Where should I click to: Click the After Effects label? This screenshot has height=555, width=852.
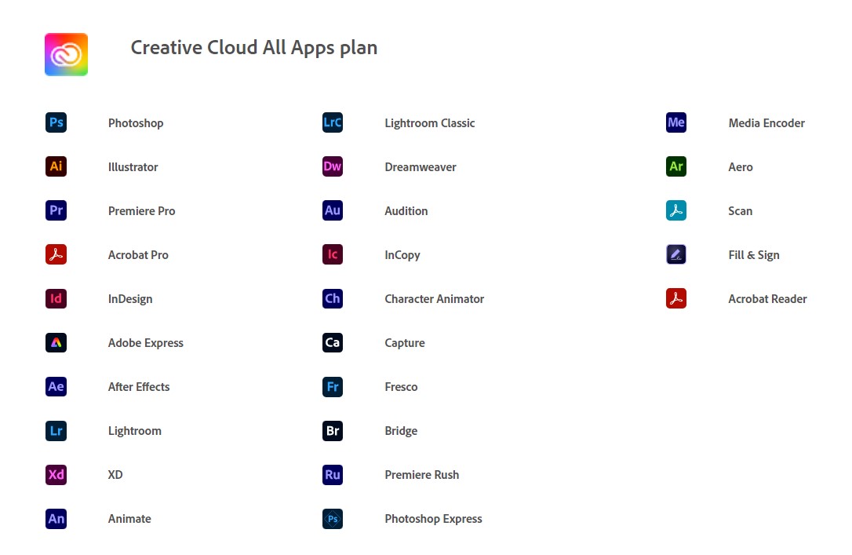tap(139, 387)
